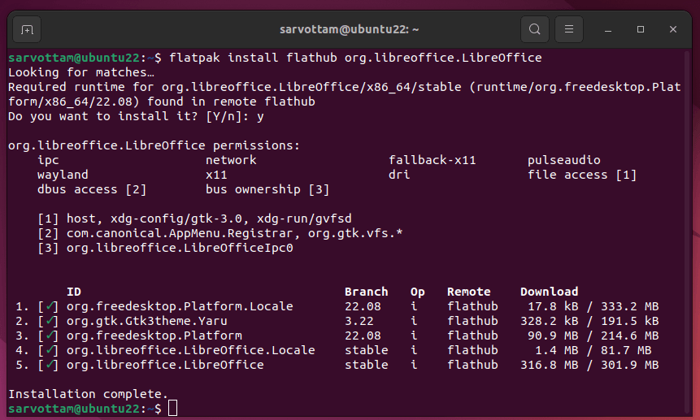This screenshot has width=700, height=420.
Task: Click the 'Do you want to install it?' prompt
Action: pyautogui.click(x=136, y=116)
